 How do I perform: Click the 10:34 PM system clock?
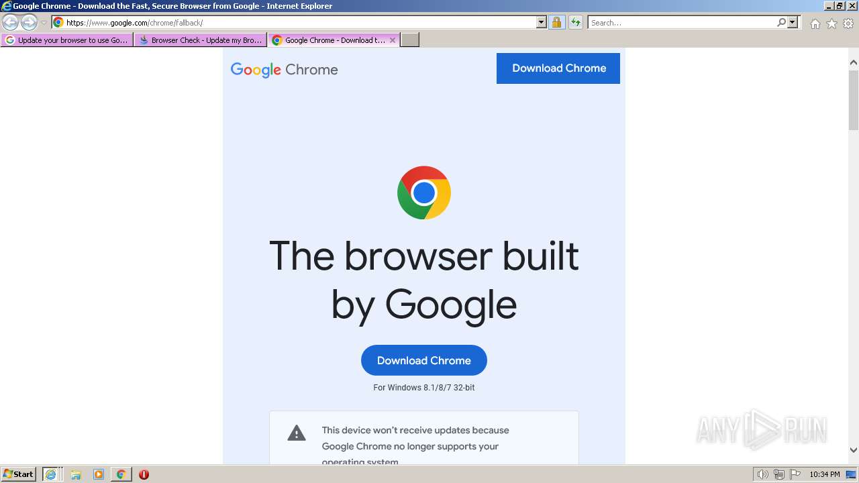[824, 474]
